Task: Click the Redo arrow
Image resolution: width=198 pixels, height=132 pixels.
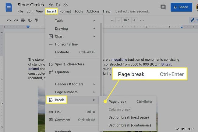Action: (x=16, y=20)
